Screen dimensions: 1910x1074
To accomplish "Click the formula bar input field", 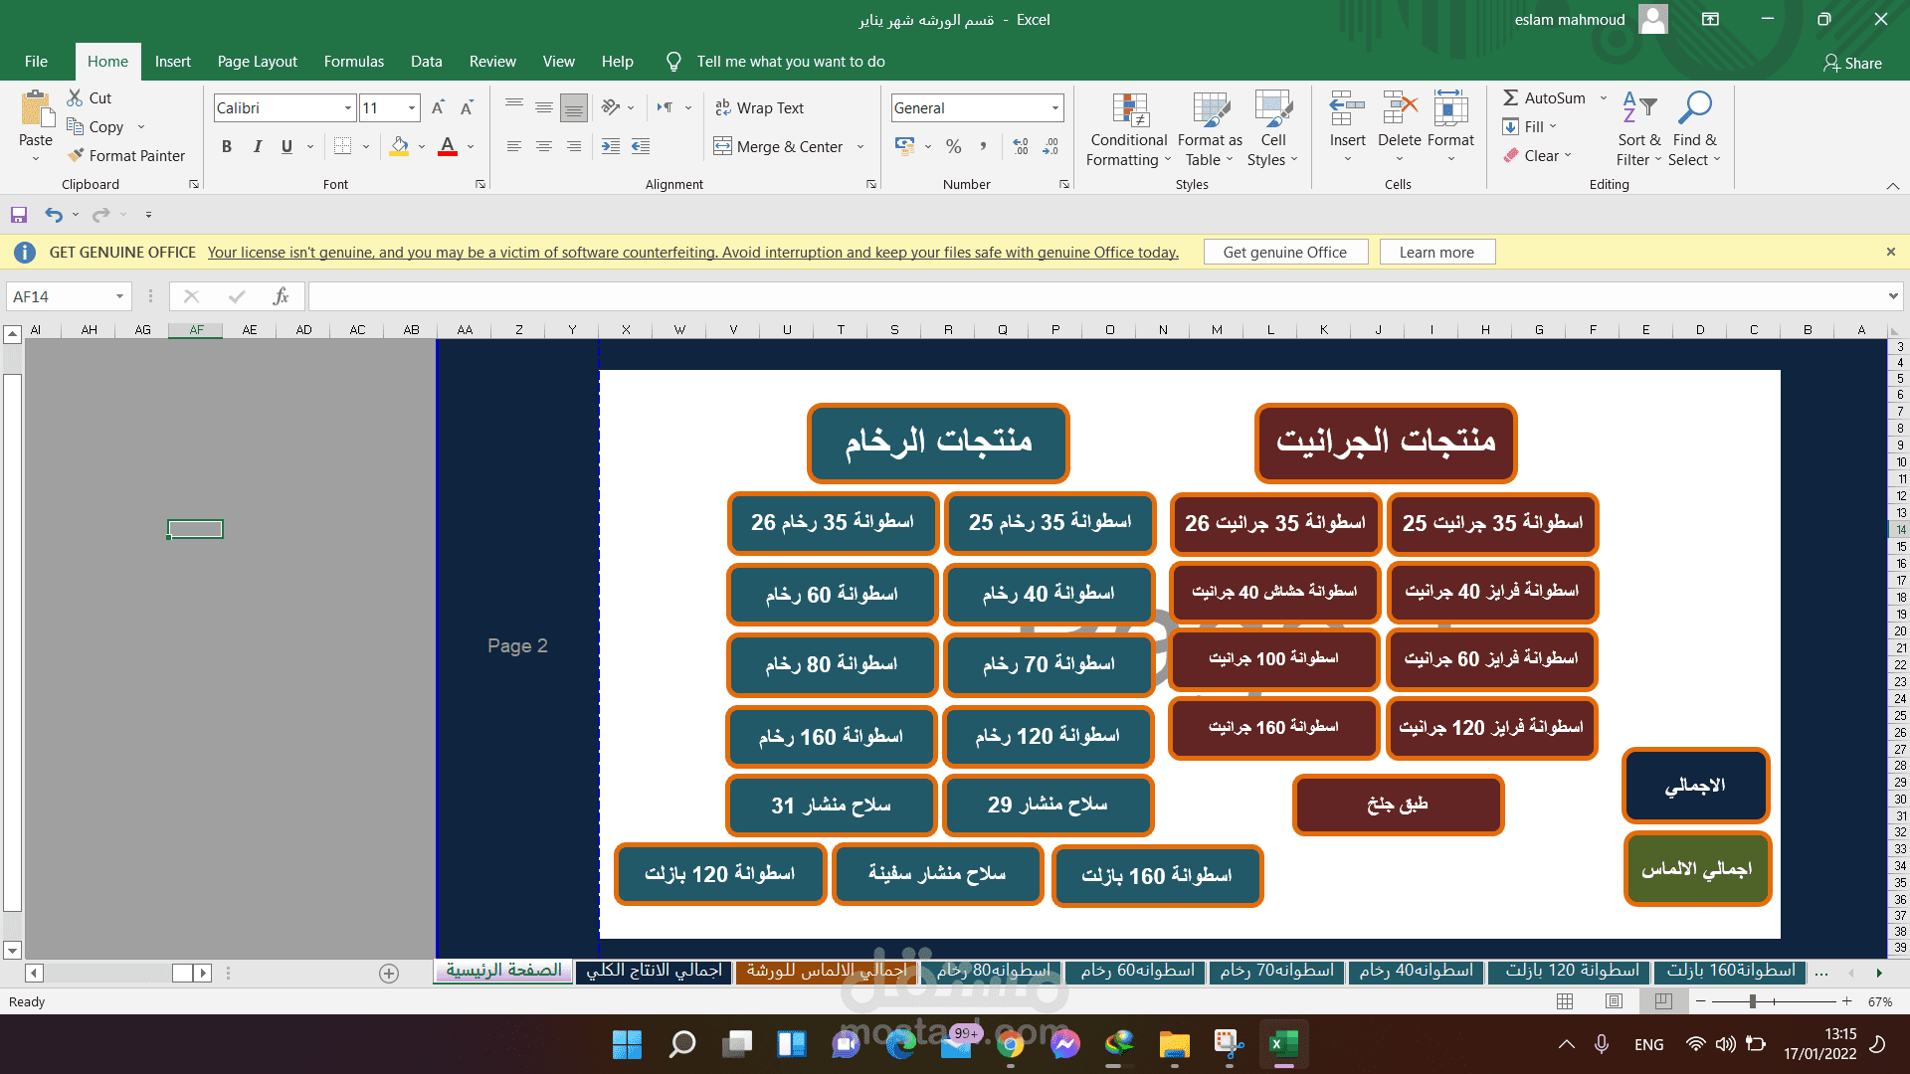I will (x=1094, y=296).
